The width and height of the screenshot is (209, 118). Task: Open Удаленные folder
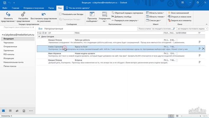[8, 50]
